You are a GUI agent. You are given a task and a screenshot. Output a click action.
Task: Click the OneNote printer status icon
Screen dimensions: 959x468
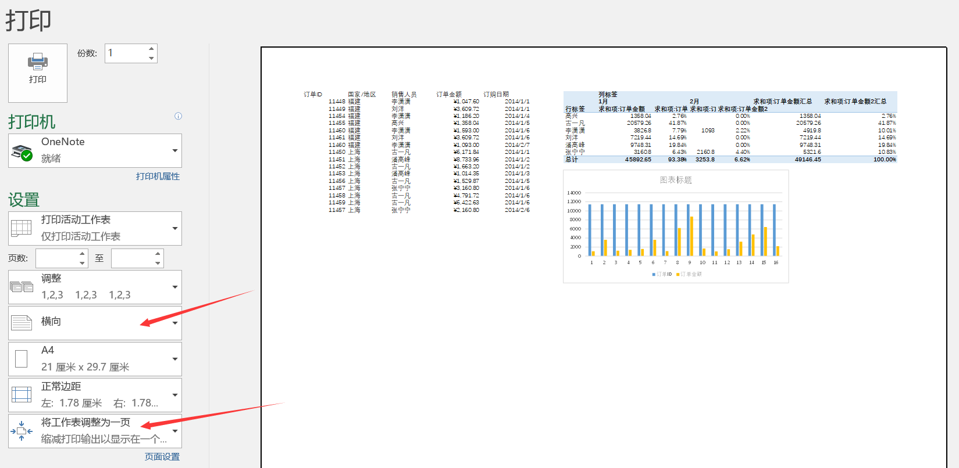click(x=22, y=153)
